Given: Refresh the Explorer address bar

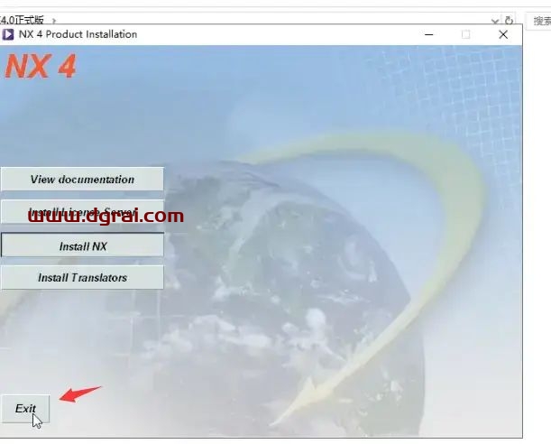Looking at the screenshot, I should (x=509, y=21).
